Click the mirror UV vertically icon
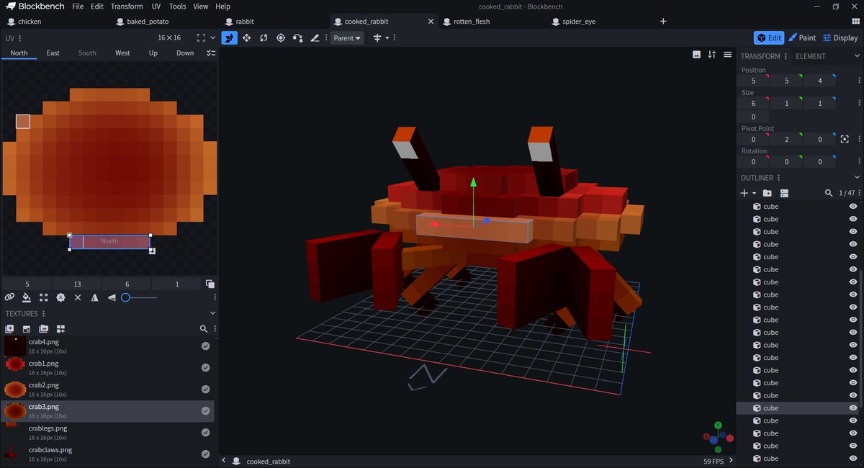 pos(112,297)
